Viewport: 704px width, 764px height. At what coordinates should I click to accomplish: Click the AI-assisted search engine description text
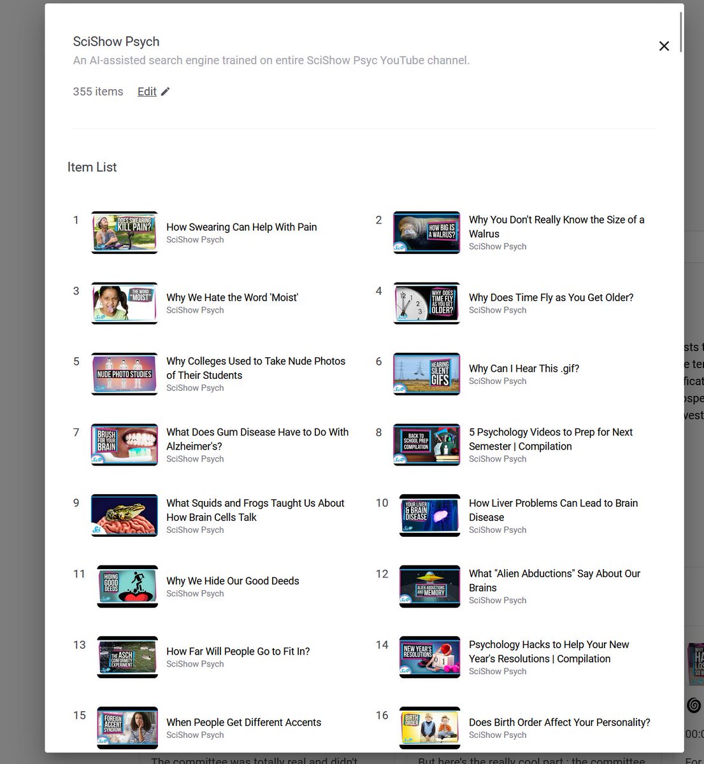click(271, 60)
